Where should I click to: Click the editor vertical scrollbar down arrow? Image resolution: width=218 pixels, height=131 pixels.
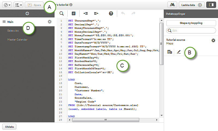161,115
